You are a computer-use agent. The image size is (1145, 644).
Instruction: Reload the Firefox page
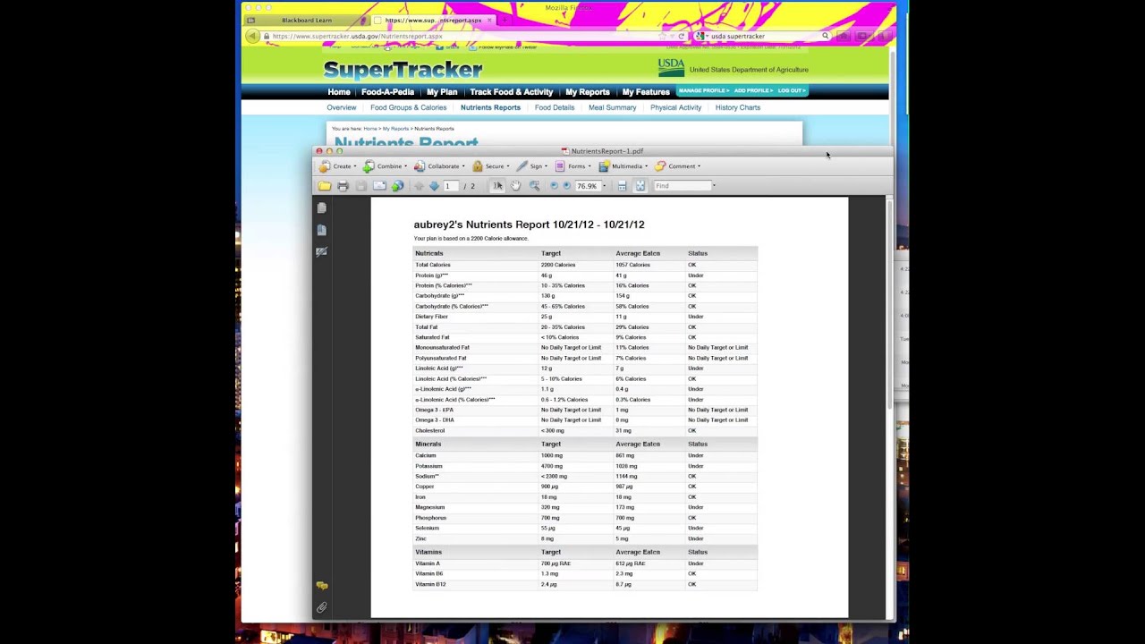pyautogui.click(x=681, y=37)
